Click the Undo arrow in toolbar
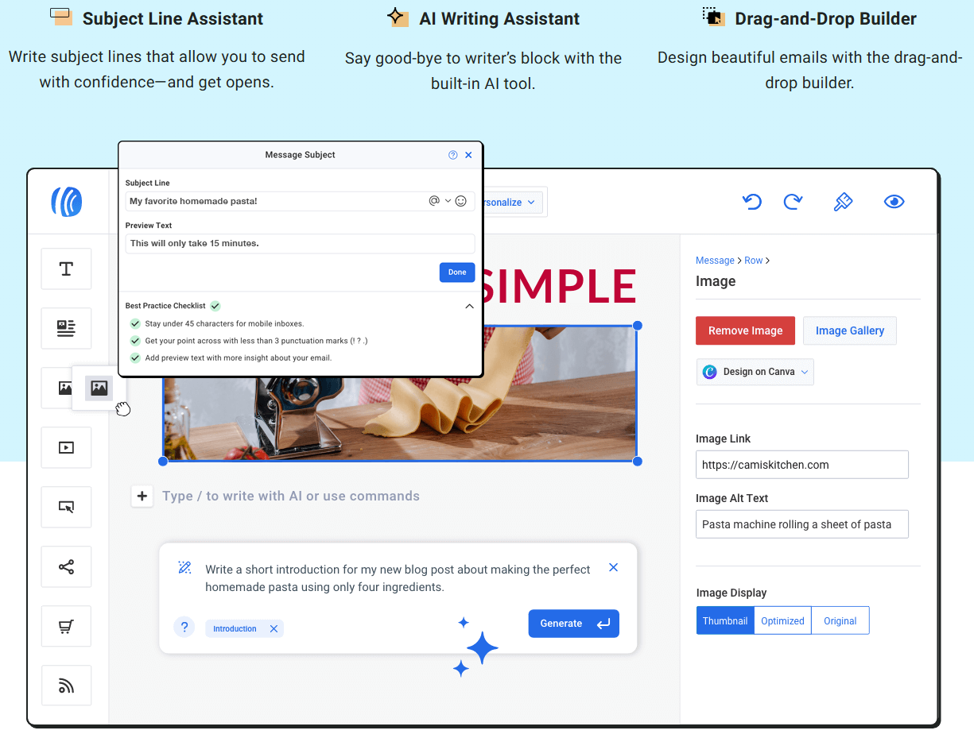This screenshot has height=738, width=974. (751, 202)
